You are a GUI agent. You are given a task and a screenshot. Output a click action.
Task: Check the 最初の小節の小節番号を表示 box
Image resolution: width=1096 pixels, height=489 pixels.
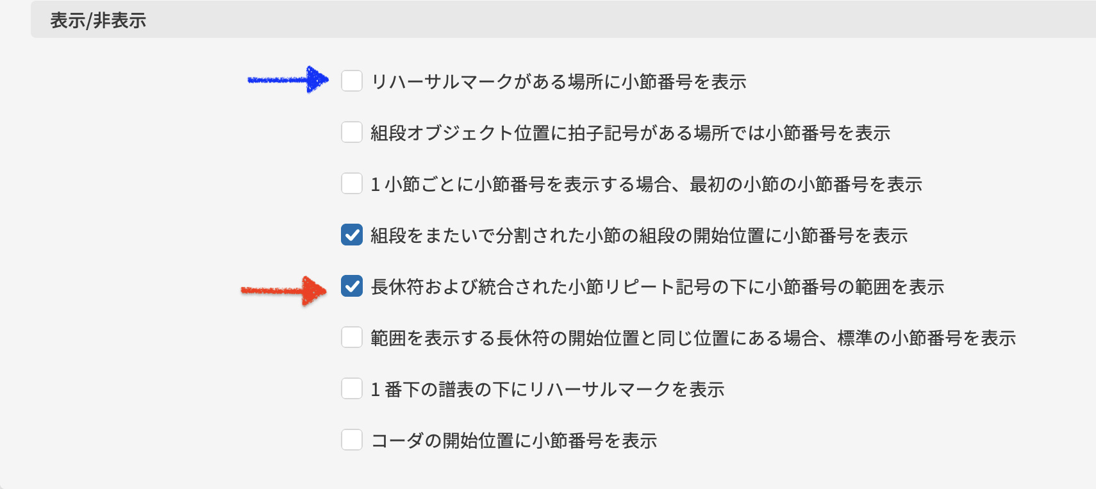click(352, 184)
